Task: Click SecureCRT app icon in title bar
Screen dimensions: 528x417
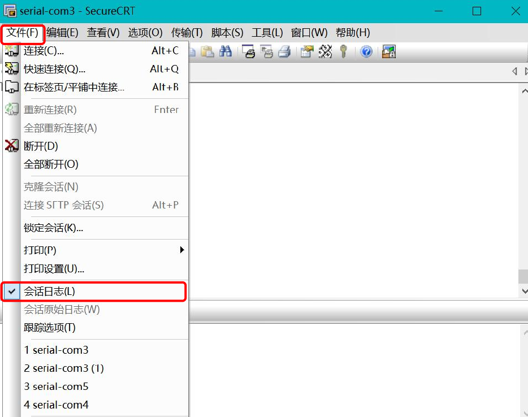Action: tap(10, 11)
